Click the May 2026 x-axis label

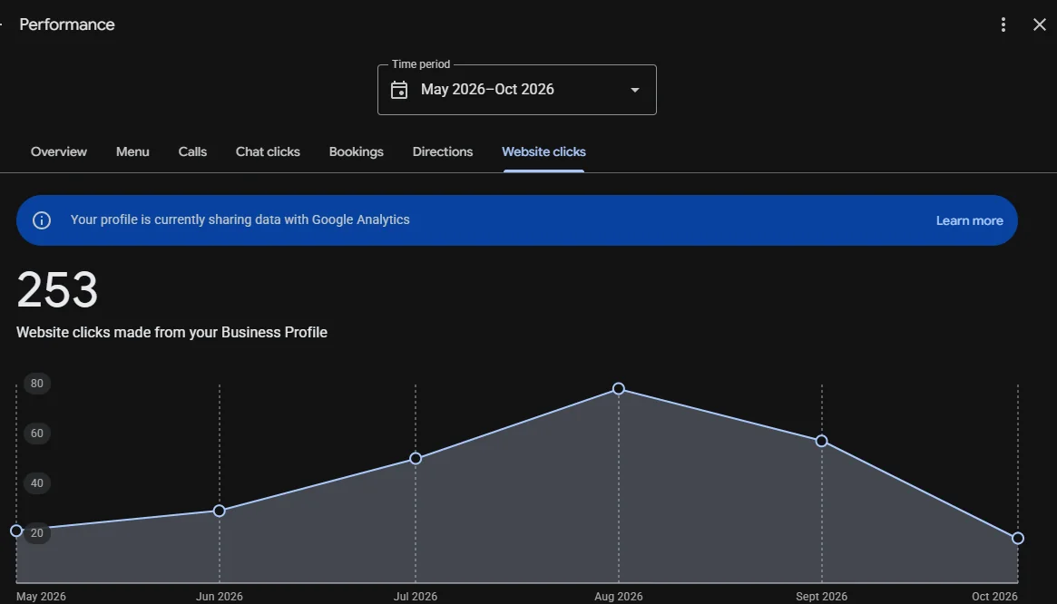41,597
